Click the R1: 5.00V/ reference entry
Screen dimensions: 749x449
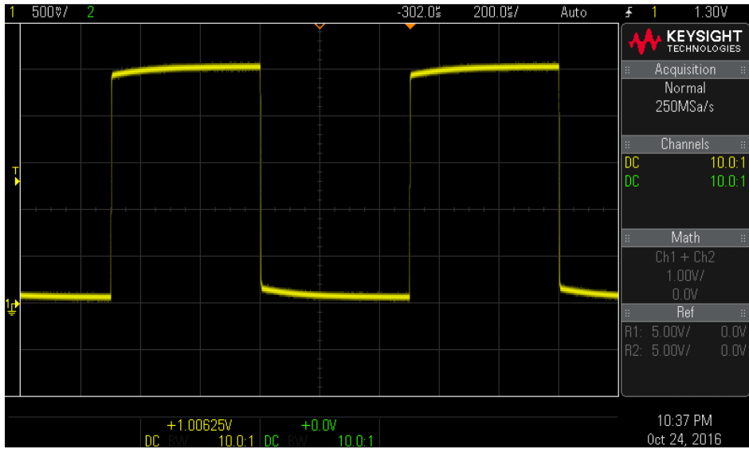click(x=657, y=332)
